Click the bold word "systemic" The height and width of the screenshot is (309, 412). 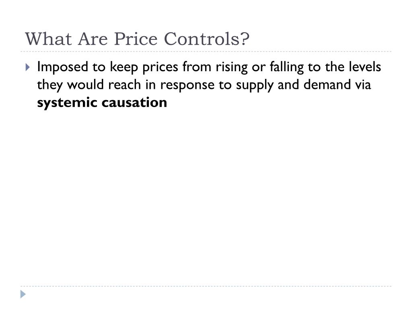[67, 103]
